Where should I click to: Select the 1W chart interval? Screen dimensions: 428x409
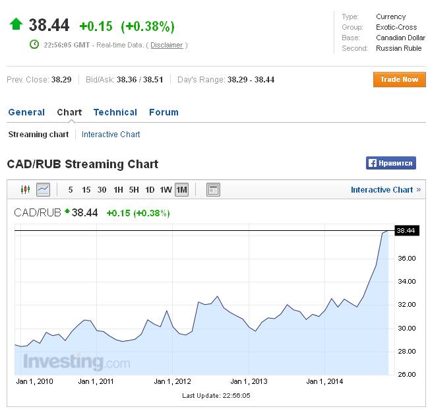coord(166,190)
